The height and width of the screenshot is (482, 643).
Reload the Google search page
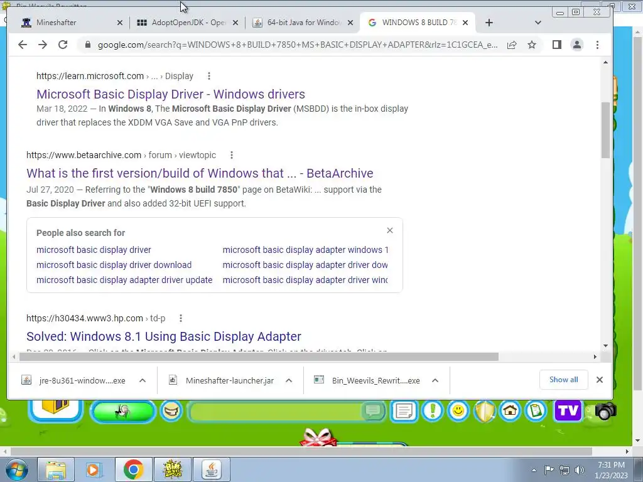click(63, 45)
